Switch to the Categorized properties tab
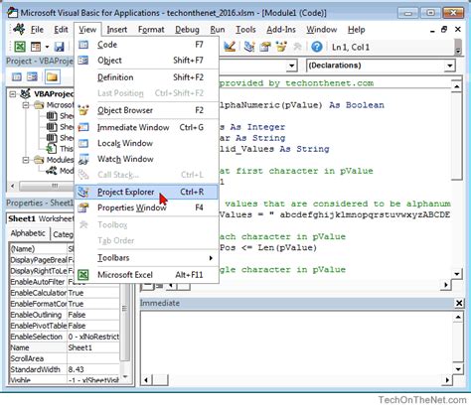Image resolution: width=471 pixels, height=410 pixels. (x=63, y=234)
